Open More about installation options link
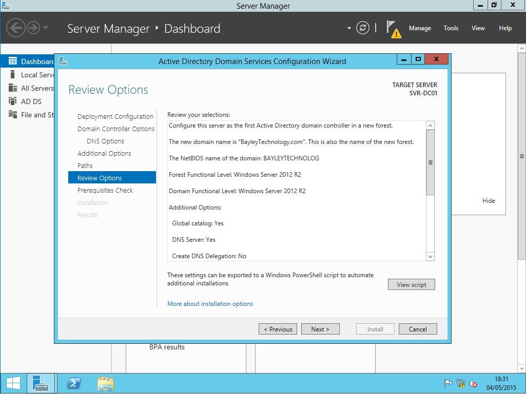This screenshot has height=394, width=526. click(x=210, y=304)
